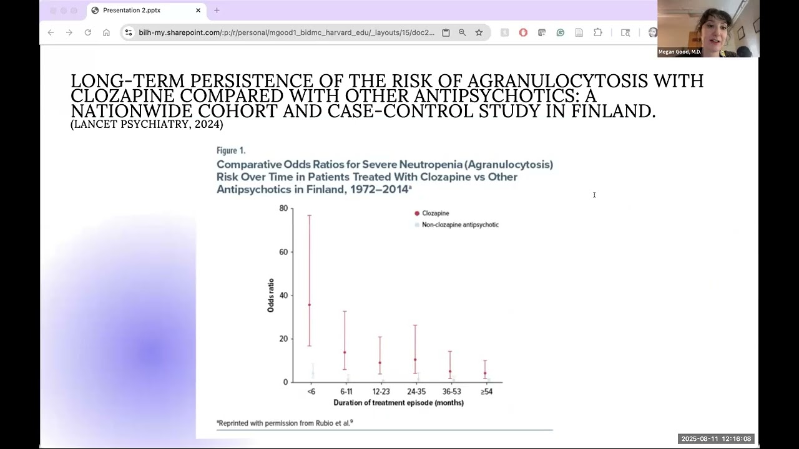
Task: Close the Presentation 2.pptx tab
Action: 199,10
